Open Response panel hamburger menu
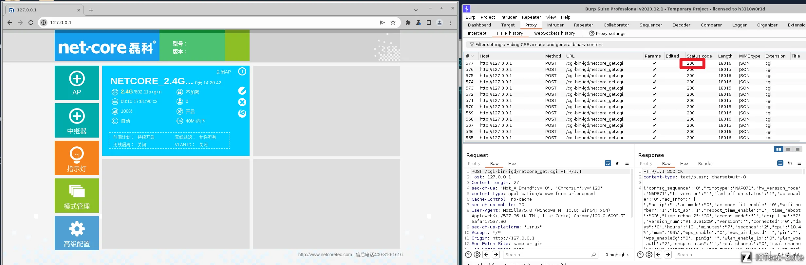This screenshot has width=806, height=265. point(799,163)
